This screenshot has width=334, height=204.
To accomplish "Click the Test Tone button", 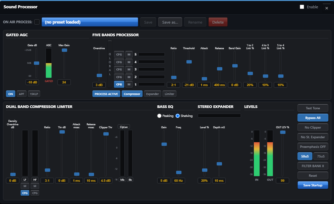I will (313, 108).
